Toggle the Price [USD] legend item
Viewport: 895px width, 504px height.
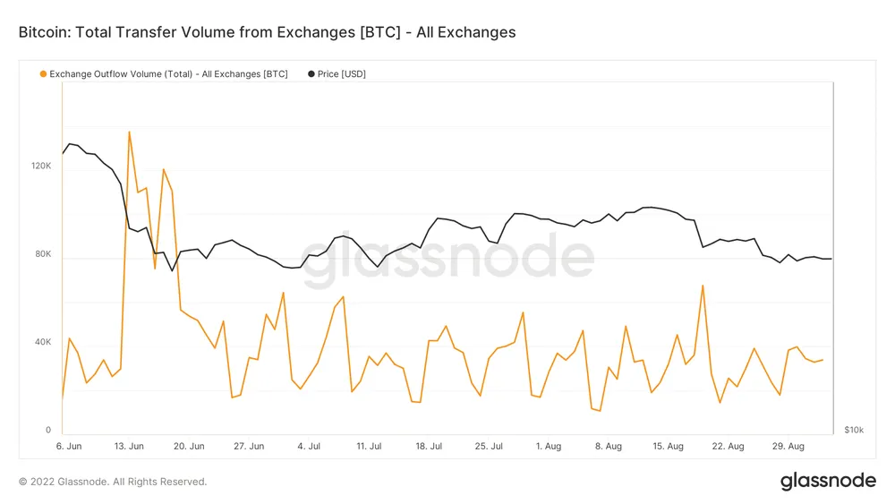pyautogui.click(x=341, y=73)
